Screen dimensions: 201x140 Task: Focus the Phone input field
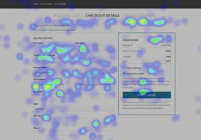pos(74,133)
